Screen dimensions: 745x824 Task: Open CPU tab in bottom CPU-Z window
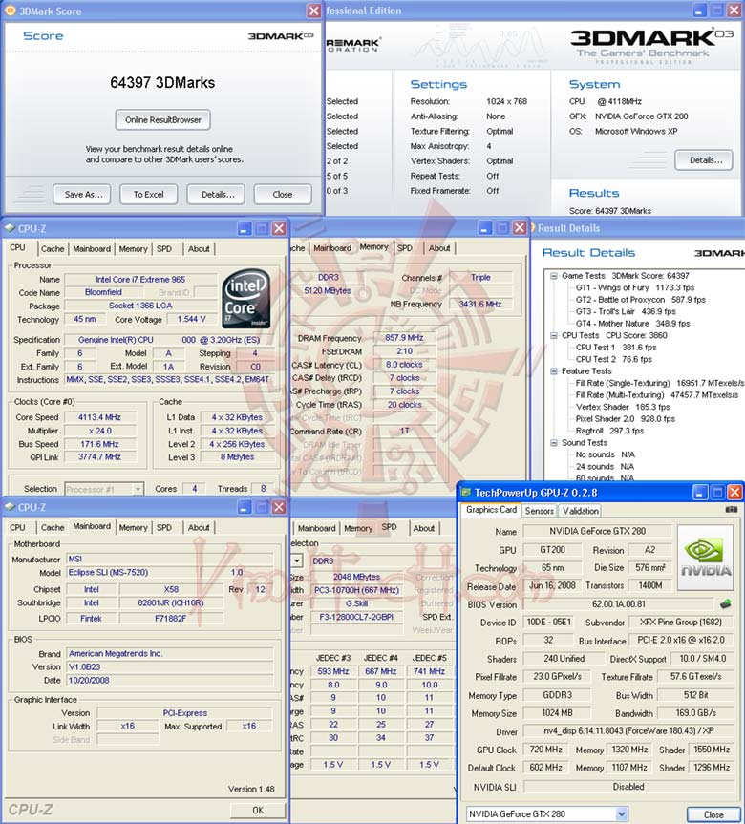(x=17, y=527)
